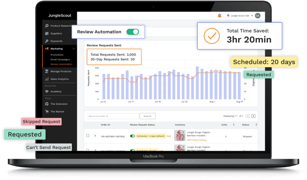Expand the first order row chevron

click(95, 136)
